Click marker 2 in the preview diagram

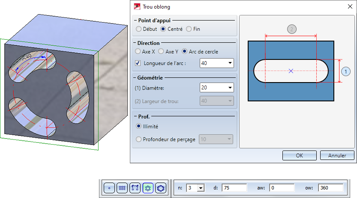(x=292, y=29)
